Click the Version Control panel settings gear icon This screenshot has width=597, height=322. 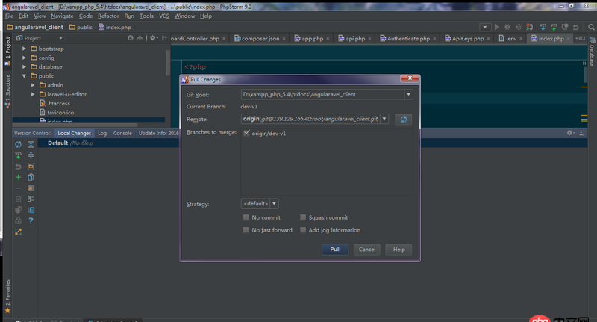(570, 133)
